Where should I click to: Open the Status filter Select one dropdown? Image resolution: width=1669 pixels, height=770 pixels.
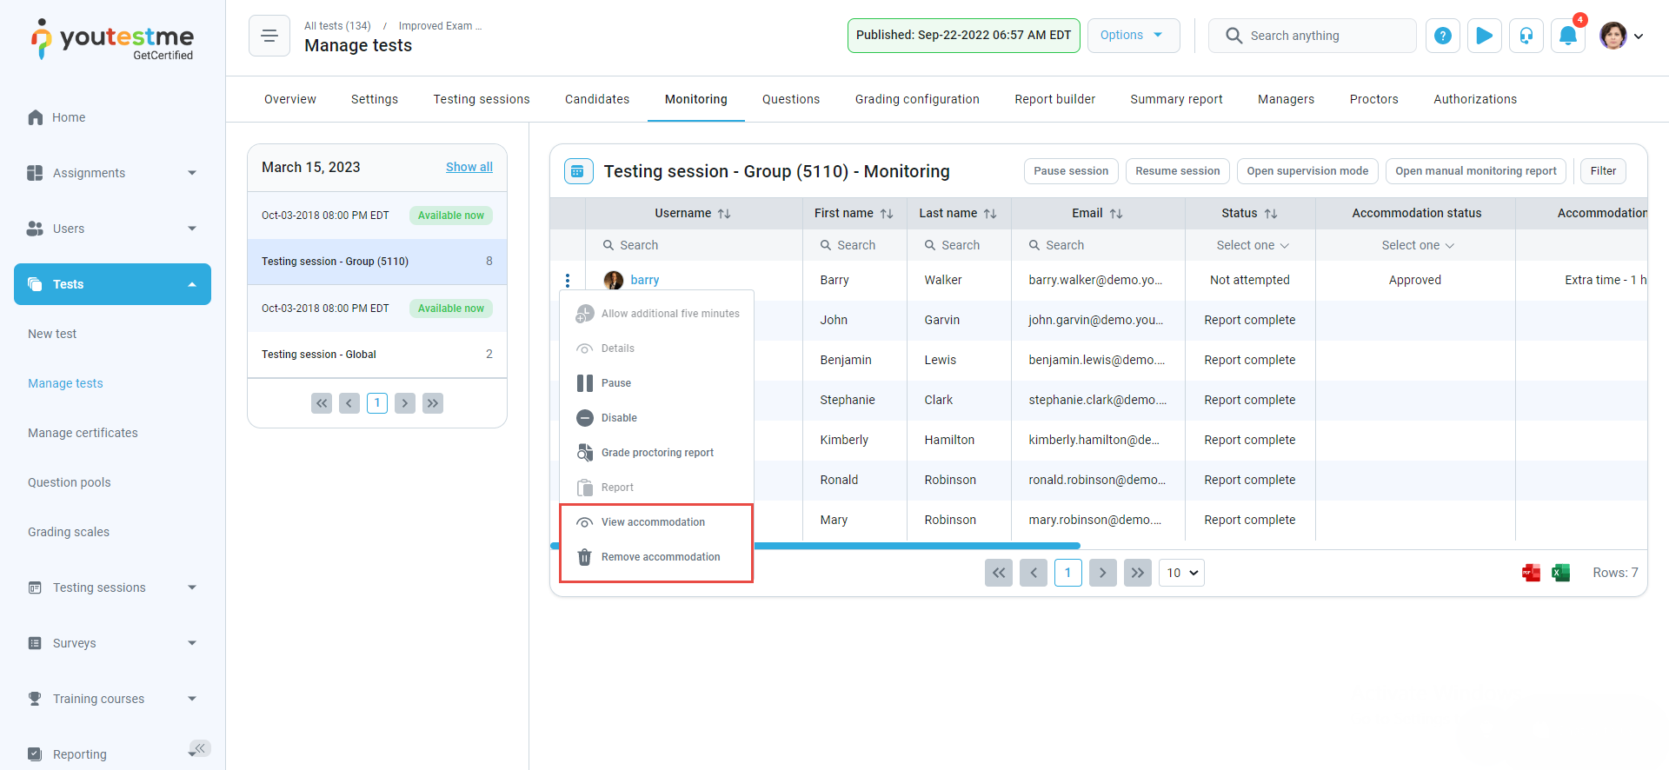click(x=1252, y=245)
